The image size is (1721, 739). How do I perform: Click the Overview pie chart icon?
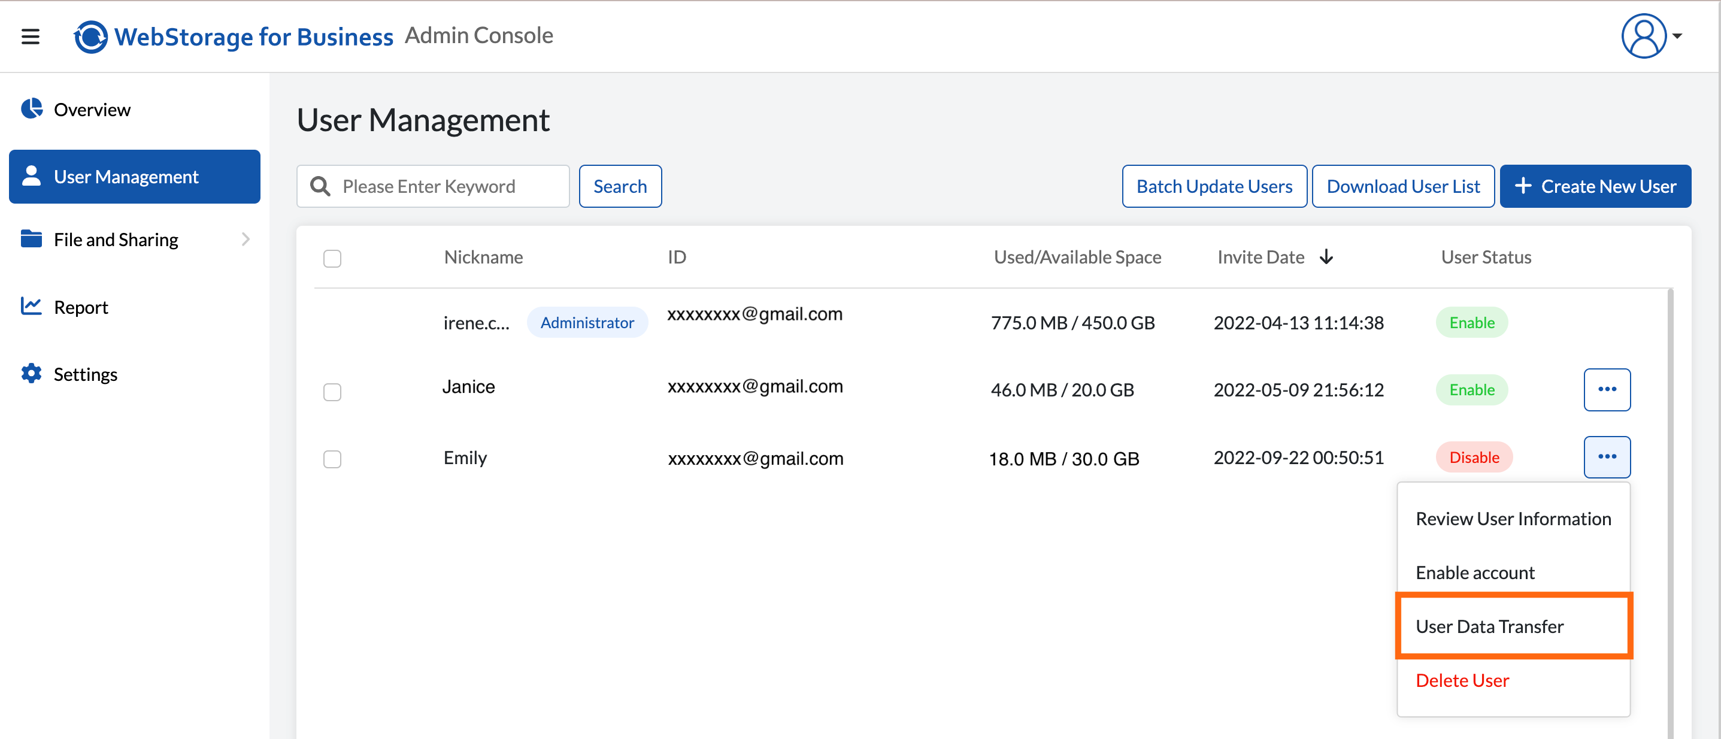pyautogui.click(x=31, y=109)
